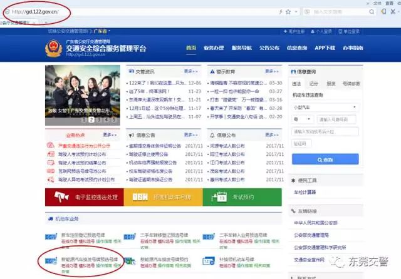Click the 用户注册 link in top bar
This screenshot has width=401, height=279.
(294, 31)
